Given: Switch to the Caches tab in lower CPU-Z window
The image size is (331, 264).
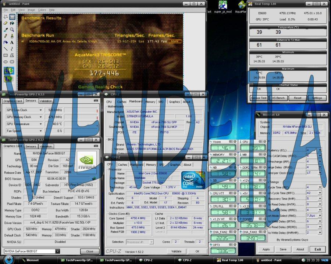Looking at the screenshot, I should 122,165.
